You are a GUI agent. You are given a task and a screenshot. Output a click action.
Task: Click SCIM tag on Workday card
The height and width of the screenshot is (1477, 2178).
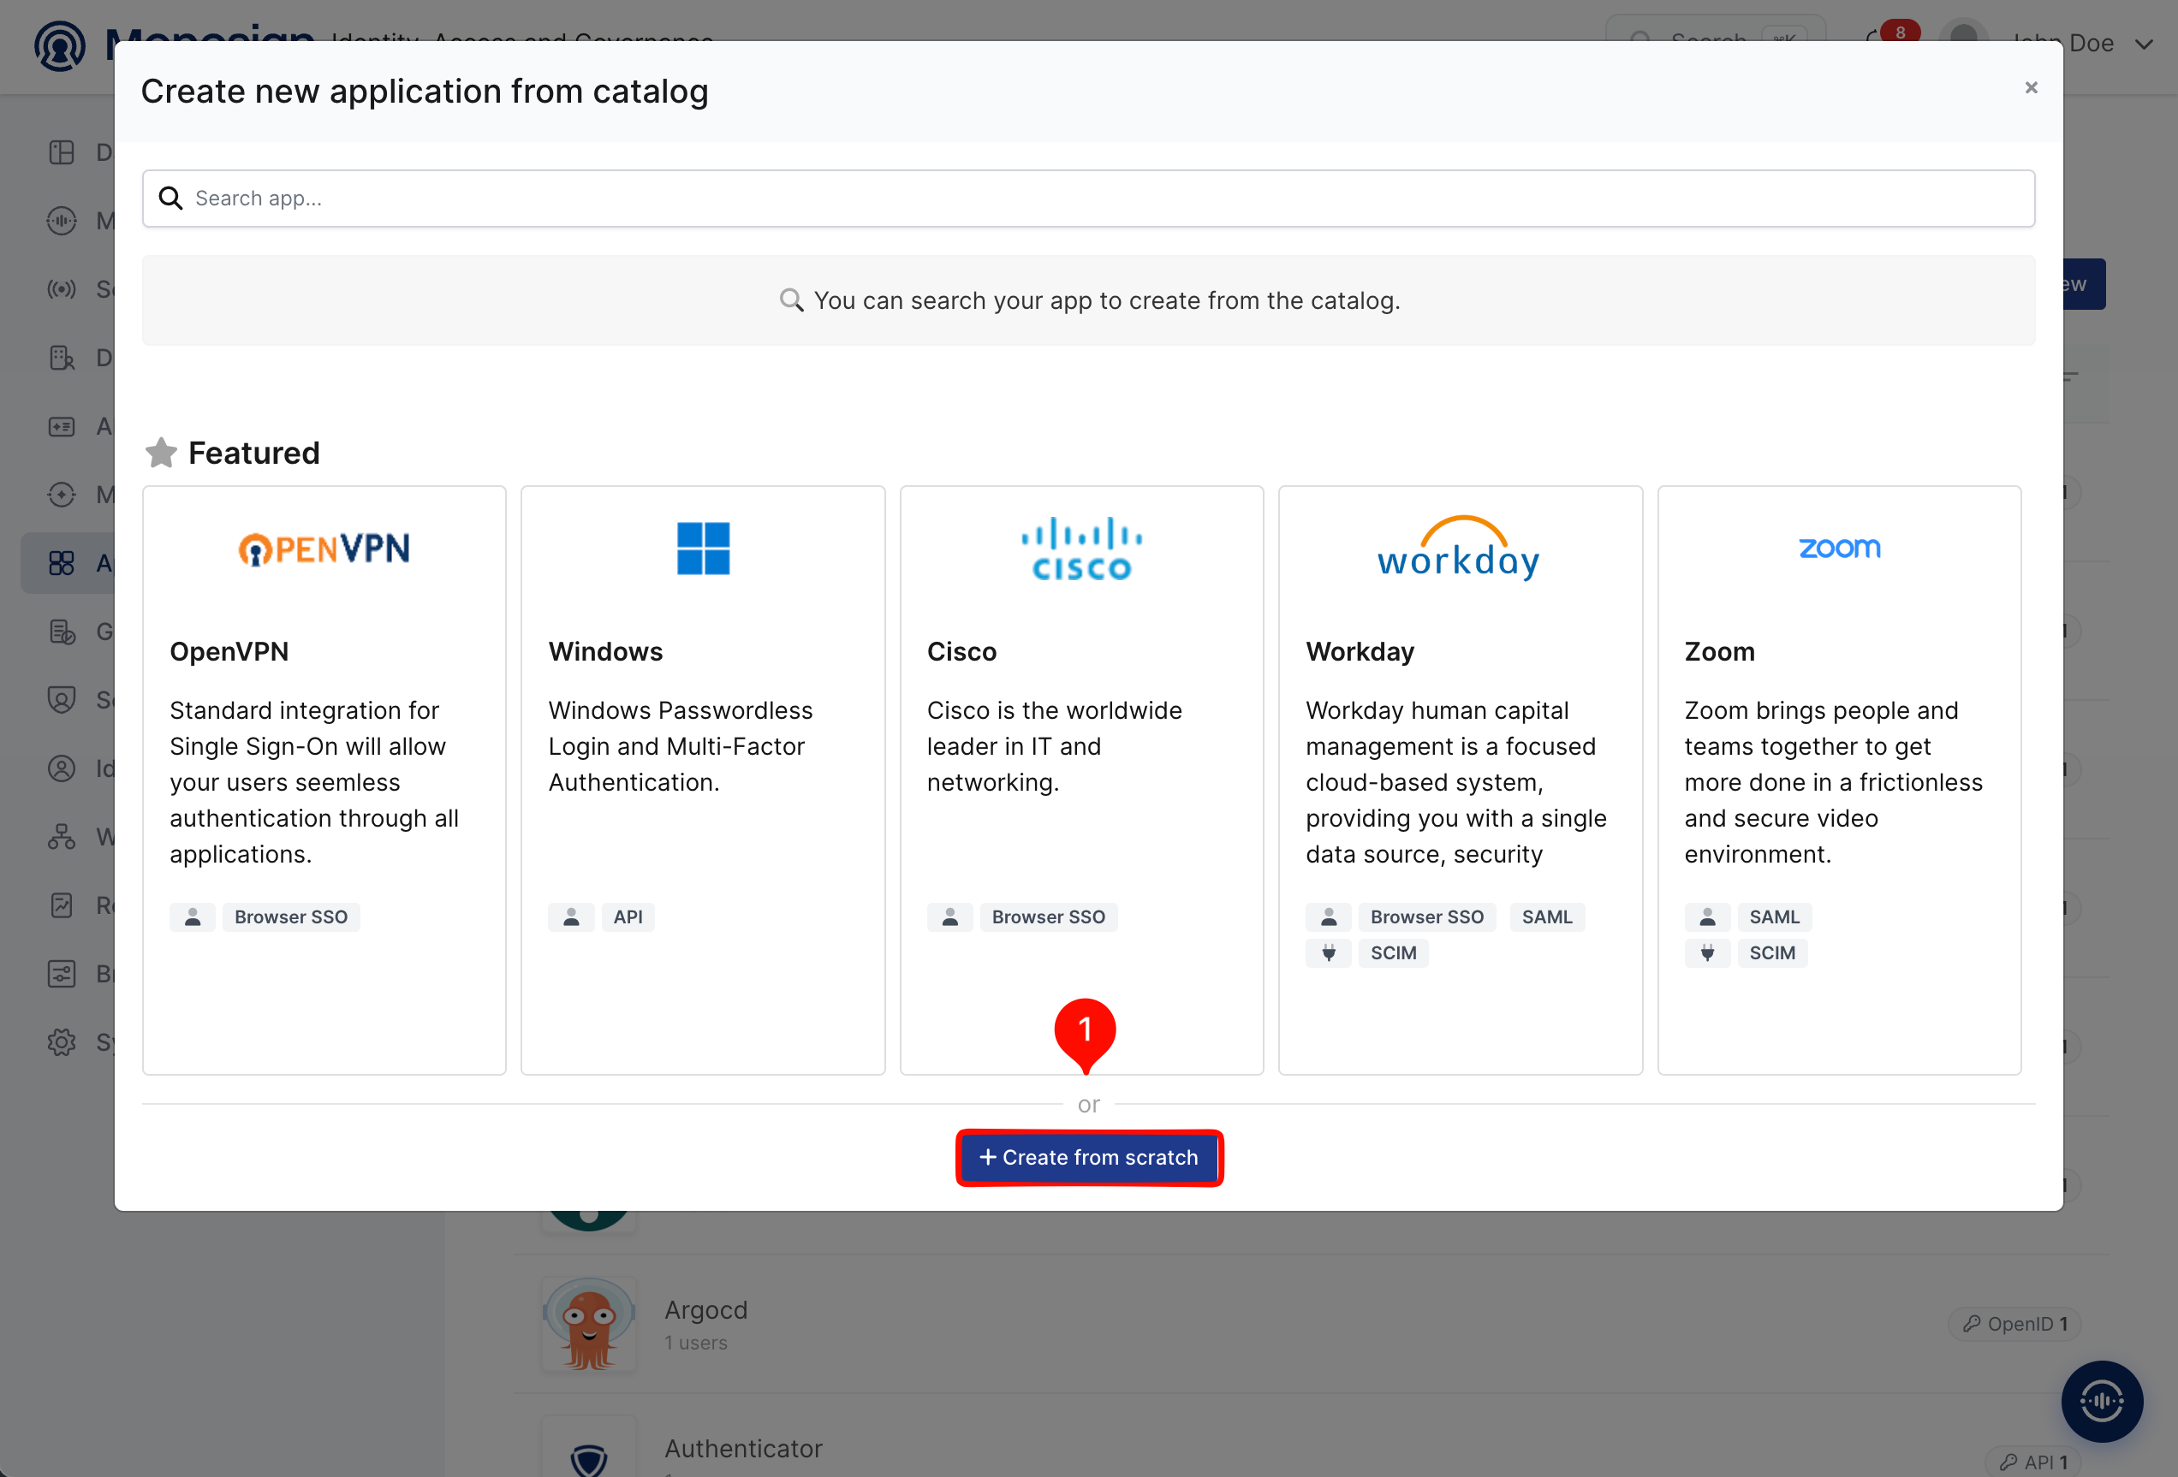click(x=1393, y=953)
